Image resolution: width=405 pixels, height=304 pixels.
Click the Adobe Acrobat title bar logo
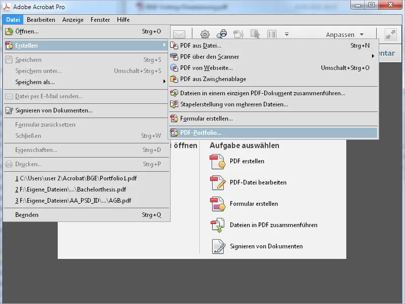[7, 7]
